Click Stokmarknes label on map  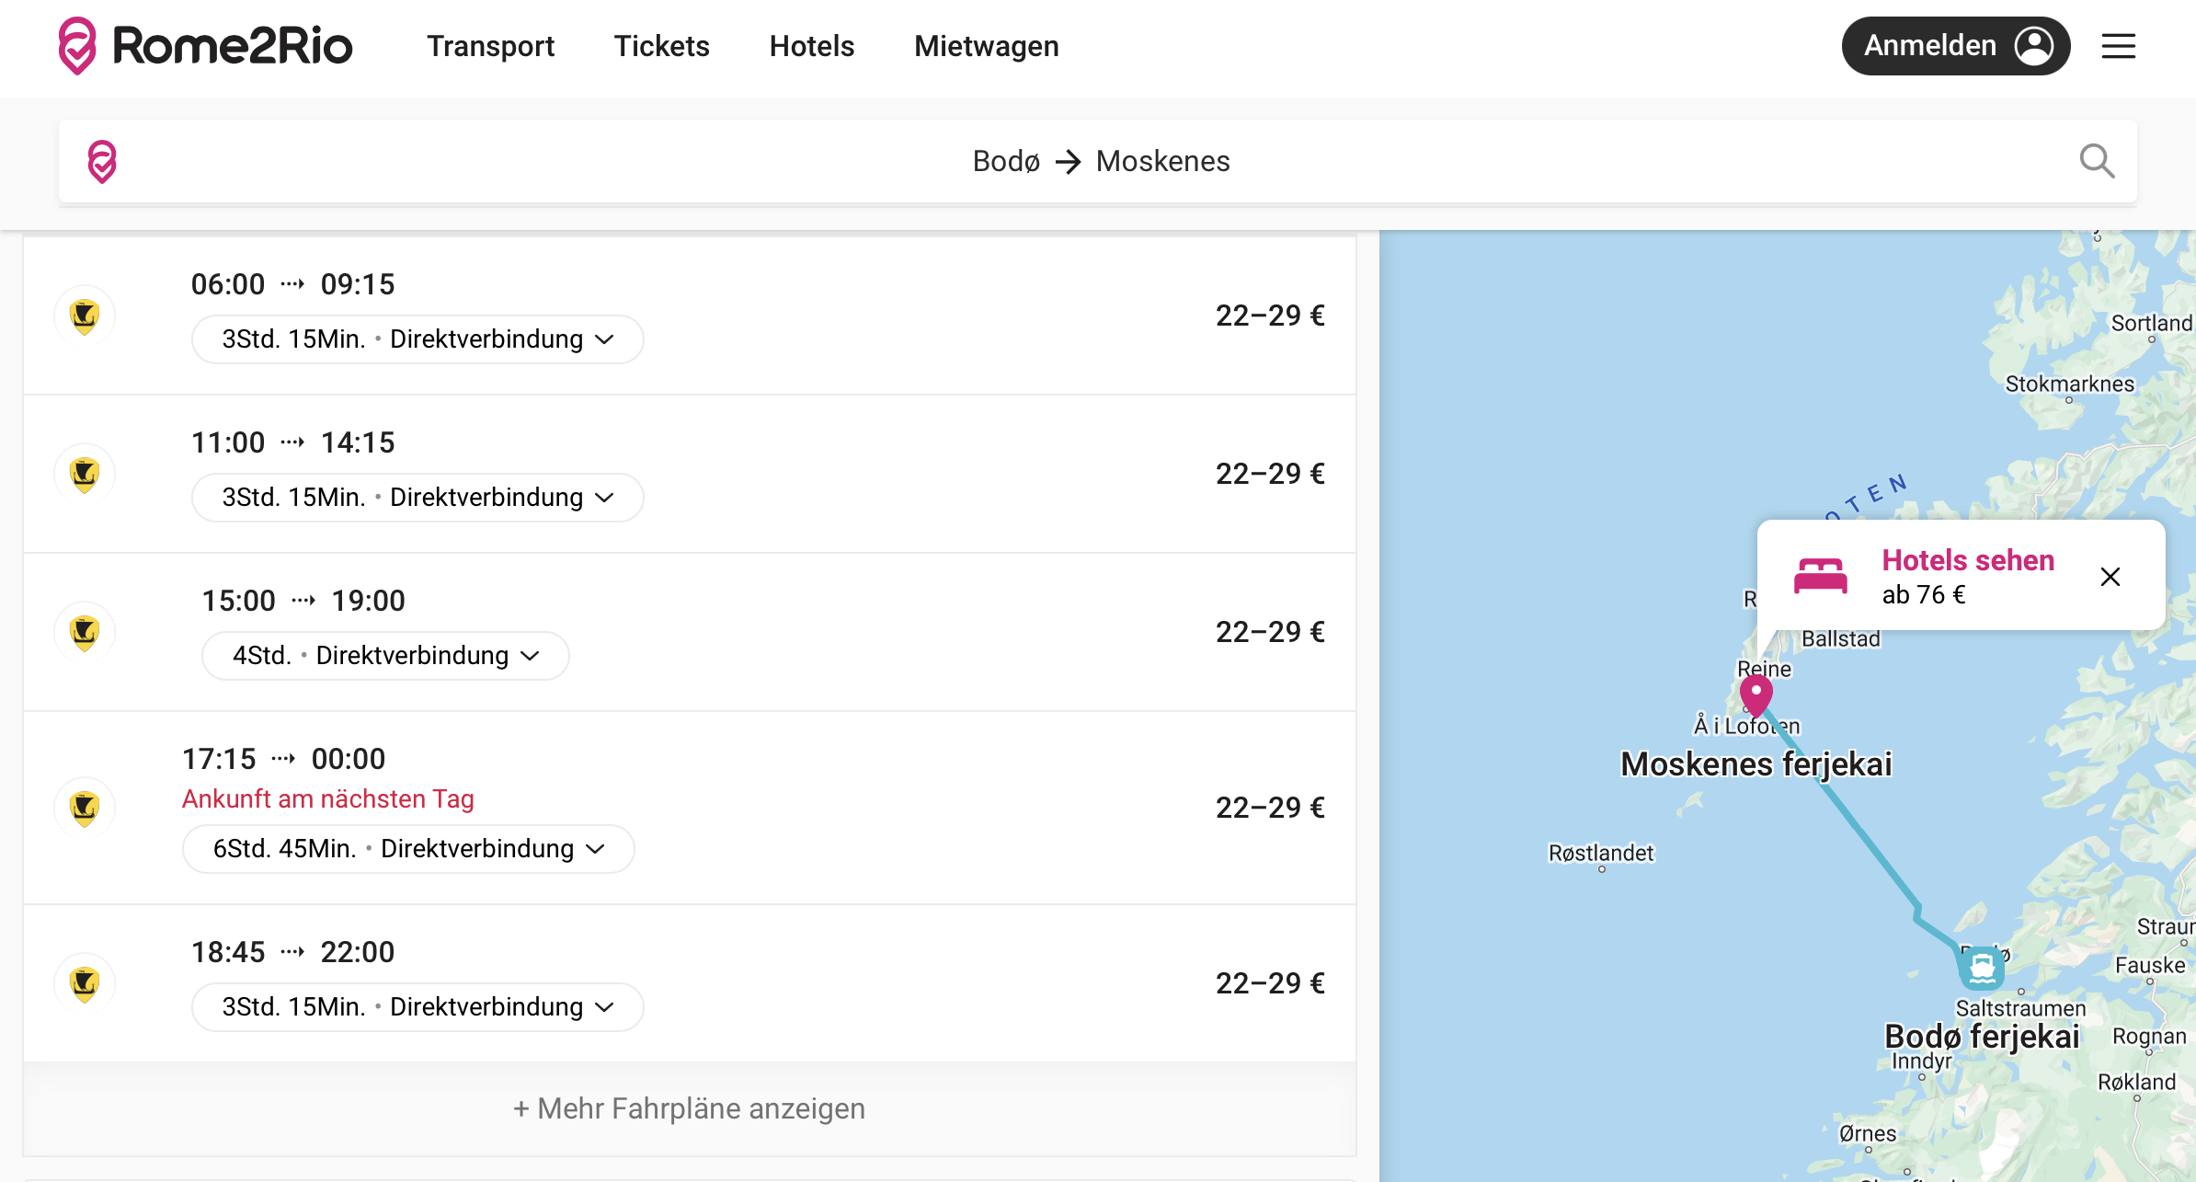[x=2069, y=384]
